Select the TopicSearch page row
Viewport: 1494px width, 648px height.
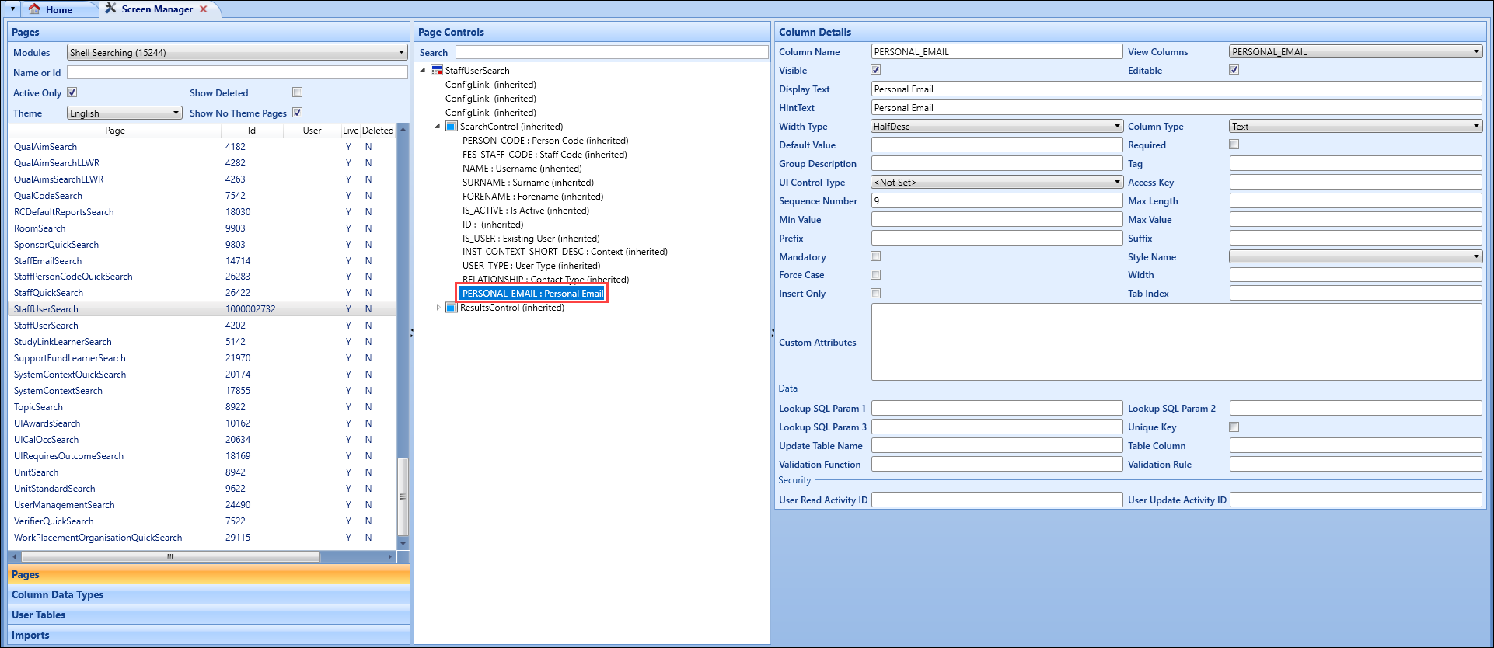point(202,407)
